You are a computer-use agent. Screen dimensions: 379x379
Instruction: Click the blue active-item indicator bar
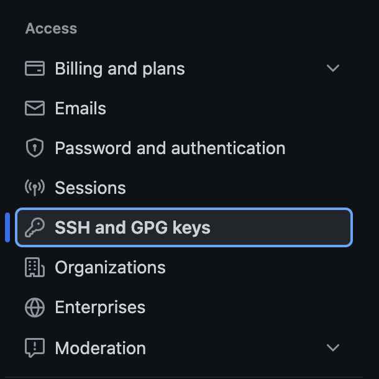(x=7, y=227)
